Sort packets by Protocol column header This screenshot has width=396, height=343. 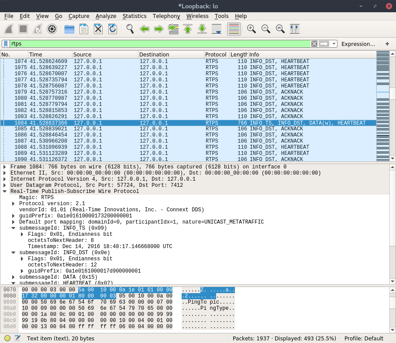coord(217,54)
